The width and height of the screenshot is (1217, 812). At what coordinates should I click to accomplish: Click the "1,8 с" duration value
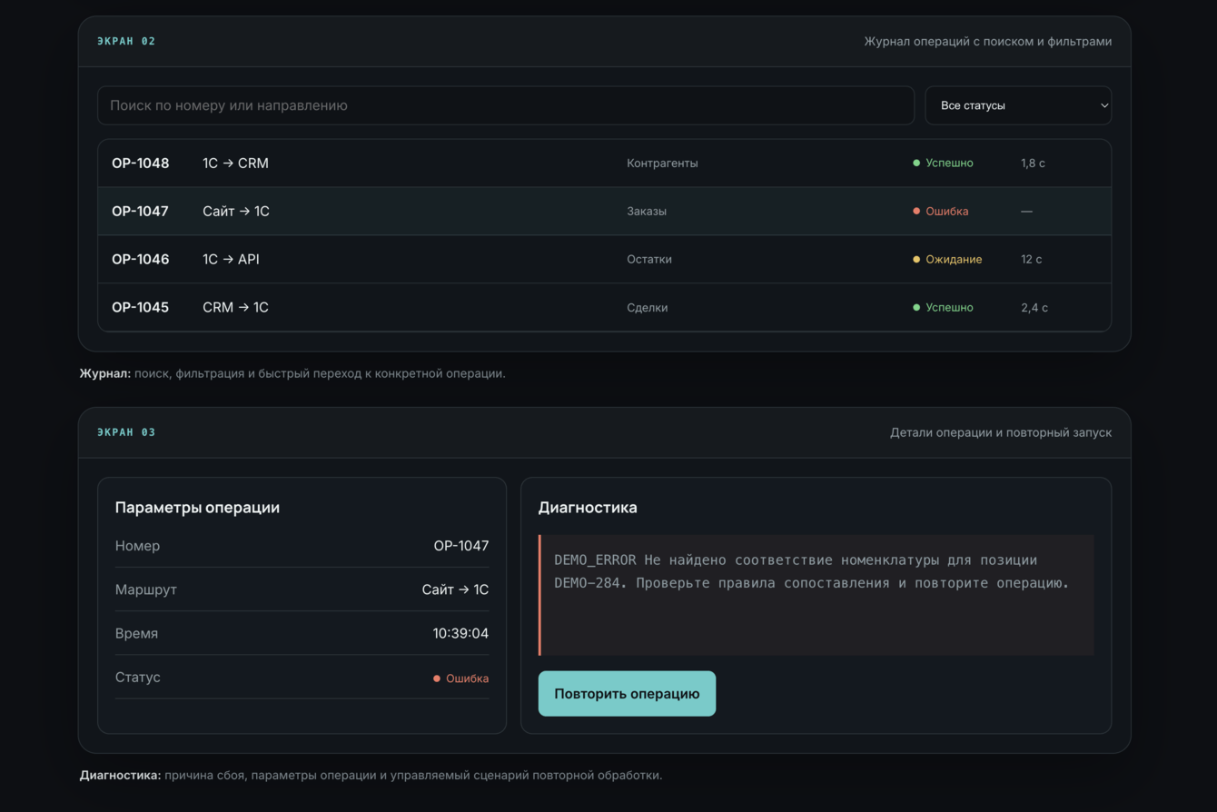click(1033, 163)
